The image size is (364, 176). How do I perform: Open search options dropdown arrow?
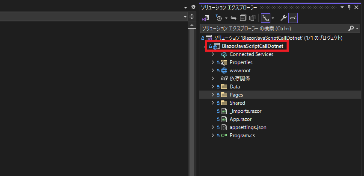pyautogui.click(x=357, y=29)
